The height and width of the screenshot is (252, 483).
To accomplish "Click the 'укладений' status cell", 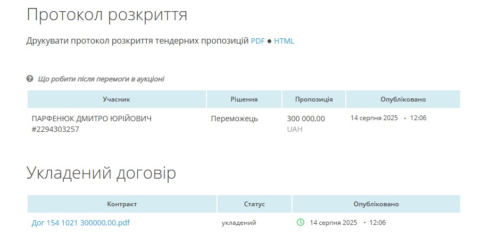I will click(239, 223).
